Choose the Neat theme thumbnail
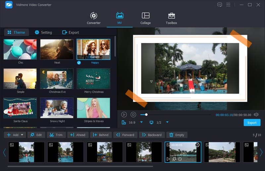The image size is (265, 171). [x=57, y=49]
